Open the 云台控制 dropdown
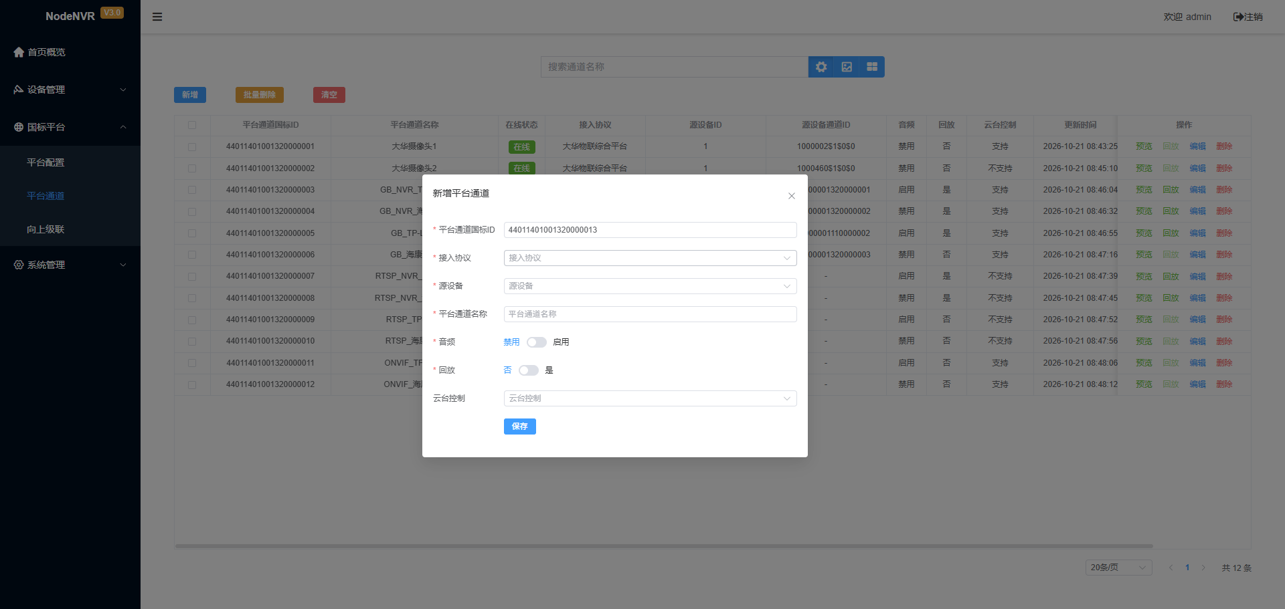The height and width of the screenshot is (609, 1285). coord(650,398)
